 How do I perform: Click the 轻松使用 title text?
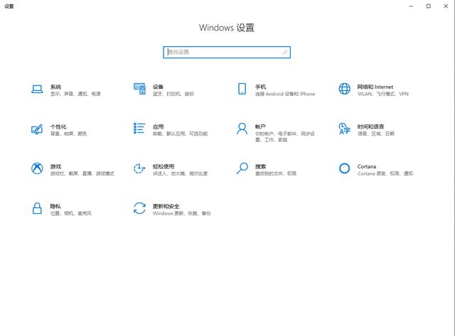(x=164, y=166)
